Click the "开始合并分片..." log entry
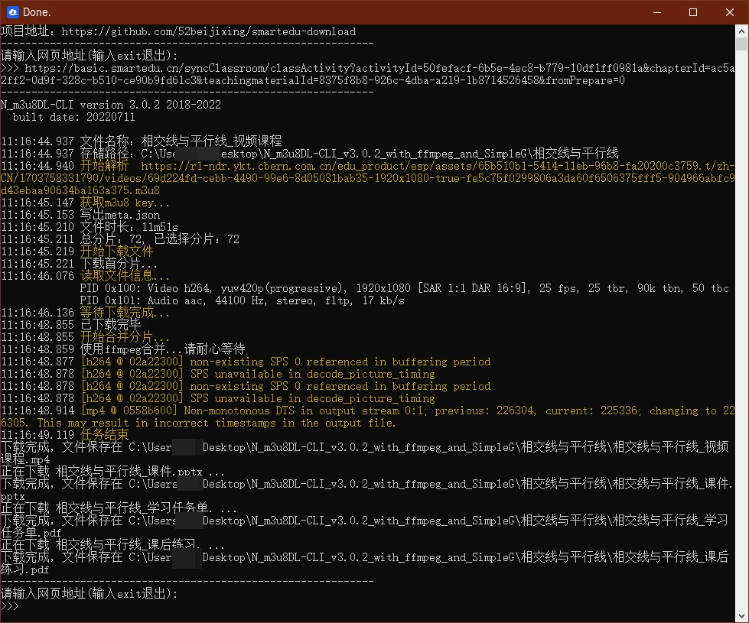This screenshot has height=623, width=749. click(x=125, y=337)
